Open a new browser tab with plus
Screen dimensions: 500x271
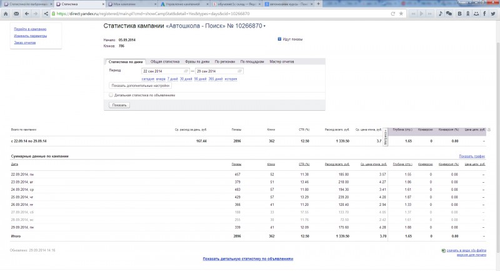coord(318,4)
